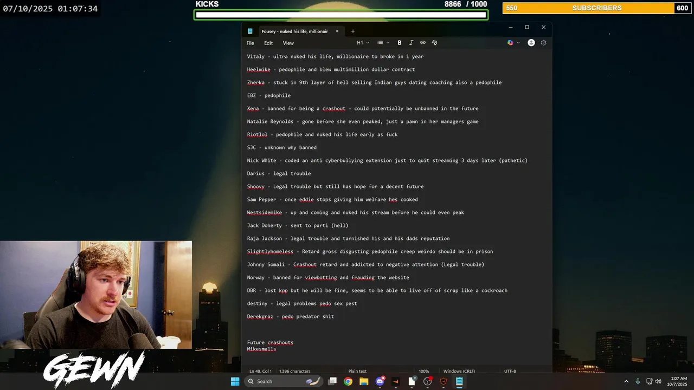This screenshot has height=390, width=694.
Task: Clear formatting with the Notepad toolbar icon
Action: tap(434, 43)
